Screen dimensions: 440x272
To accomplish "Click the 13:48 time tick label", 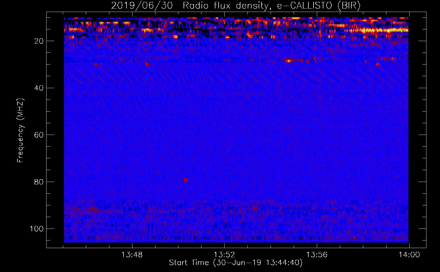I will coord(132,255).
